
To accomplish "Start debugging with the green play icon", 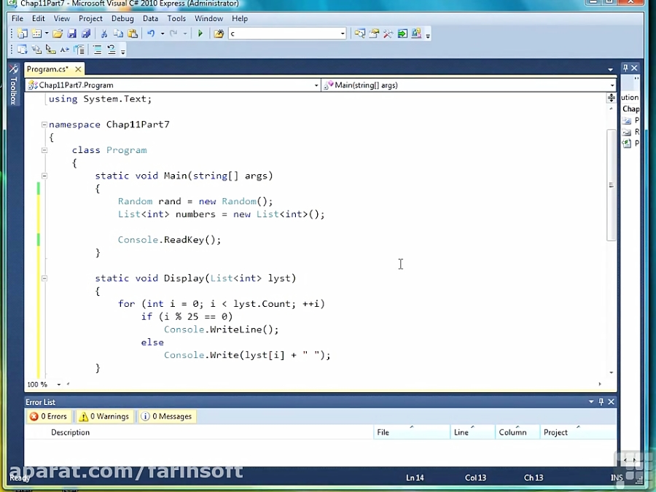I will pyautogui.click(x=200, y=34).
